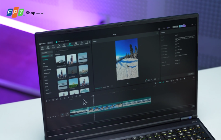Select the Transitions tab
221x140 pixels.
[x=70, y=45]
